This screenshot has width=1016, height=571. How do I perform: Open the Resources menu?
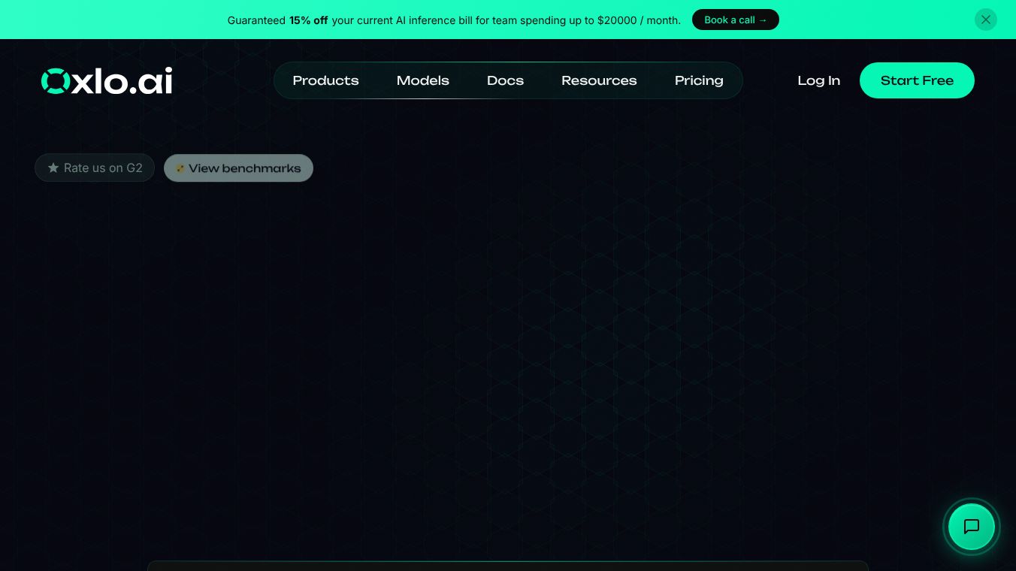tap(599, 80)
